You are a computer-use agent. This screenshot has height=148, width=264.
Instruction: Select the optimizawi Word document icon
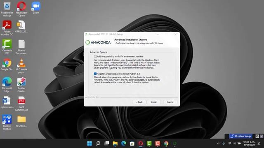[x=7, y=102]
